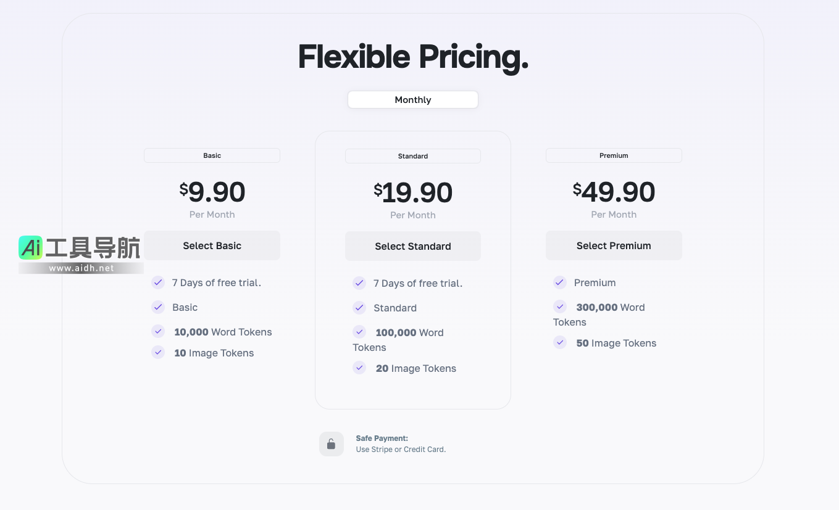Click checkmark icon next to 10,000 Word Tokens
The image size is (839, 510).
158,332
